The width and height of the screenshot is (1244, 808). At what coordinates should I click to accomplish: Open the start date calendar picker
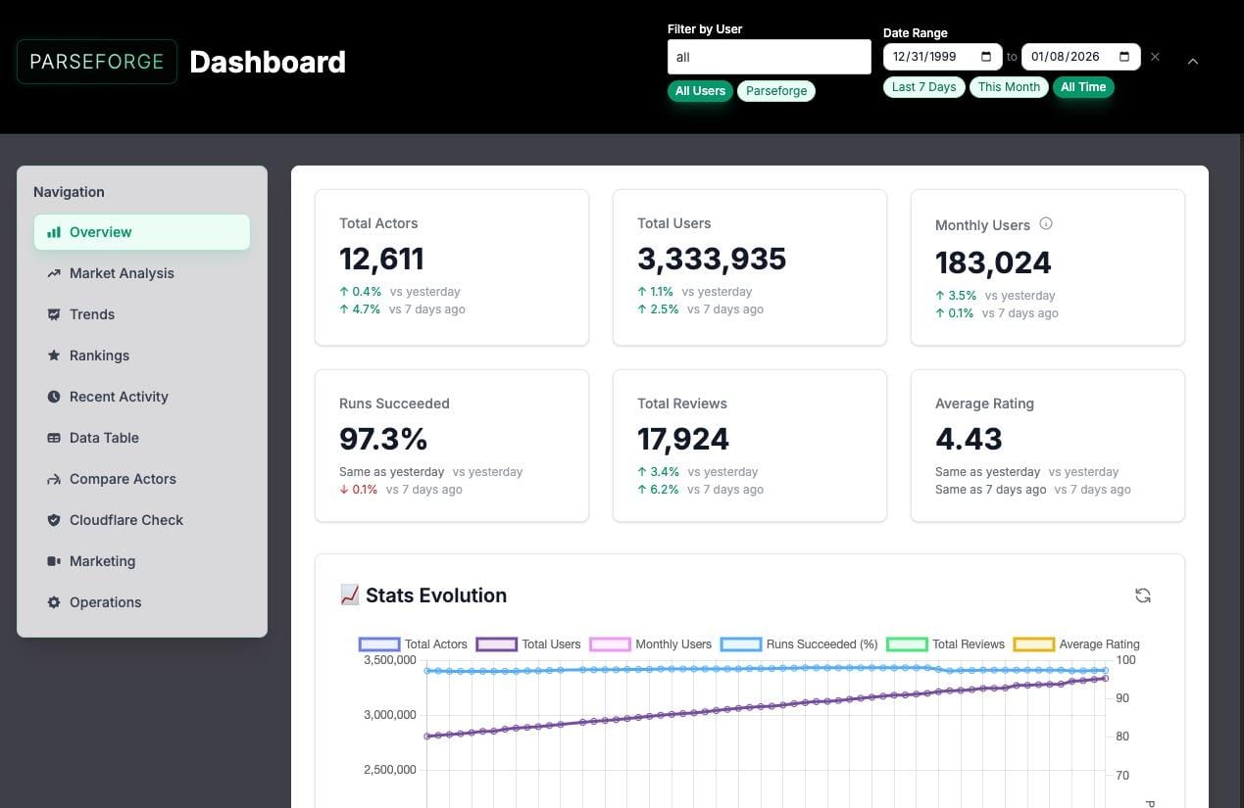(984, 56)
